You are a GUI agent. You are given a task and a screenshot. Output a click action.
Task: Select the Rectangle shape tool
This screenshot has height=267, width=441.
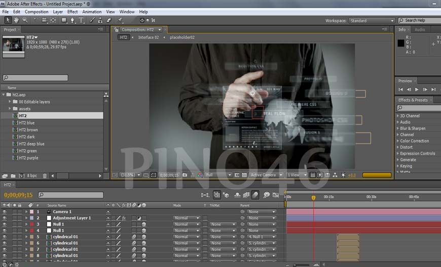[64, 20]
